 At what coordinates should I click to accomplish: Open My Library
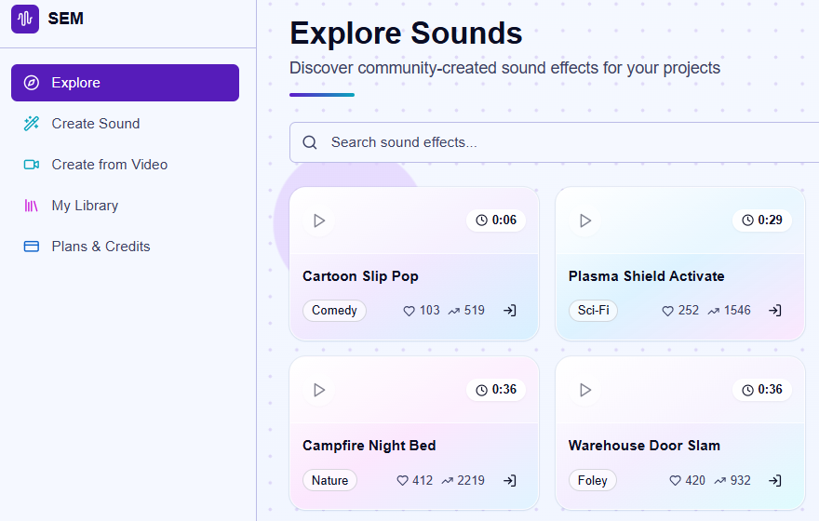[x=125, y=206]
